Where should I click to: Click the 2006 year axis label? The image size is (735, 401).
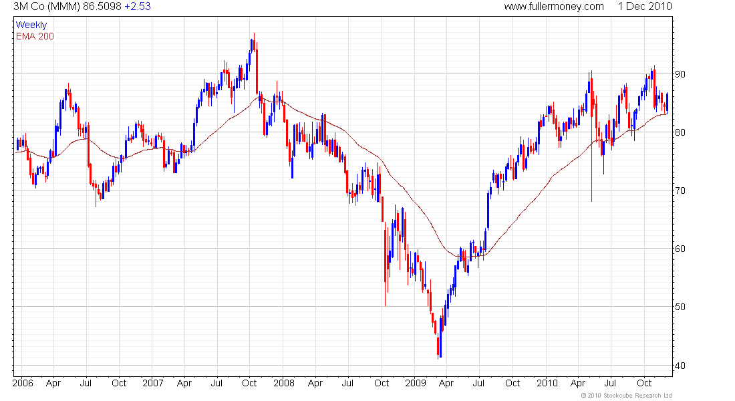click(x=23, y=383)
